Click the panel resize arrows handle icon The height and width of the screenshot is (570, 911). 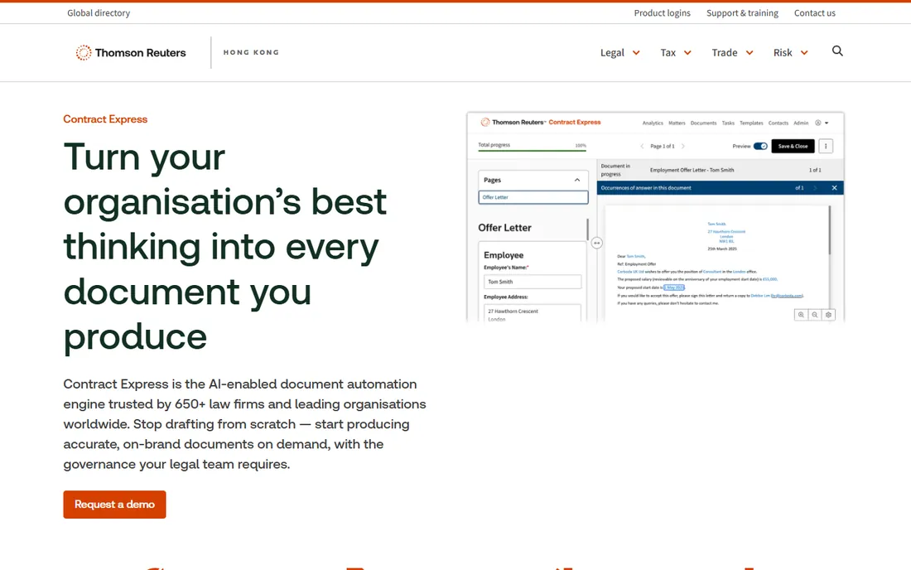(x=596, y=243)
